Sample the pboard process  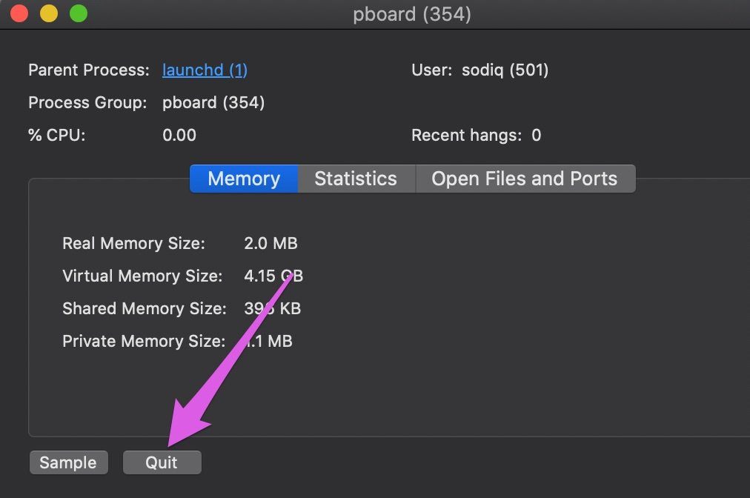(68, 462)
